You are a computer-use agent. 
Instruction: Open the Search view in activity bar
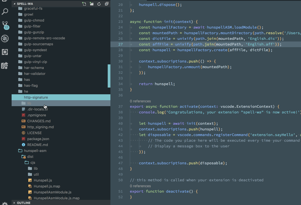5,12
